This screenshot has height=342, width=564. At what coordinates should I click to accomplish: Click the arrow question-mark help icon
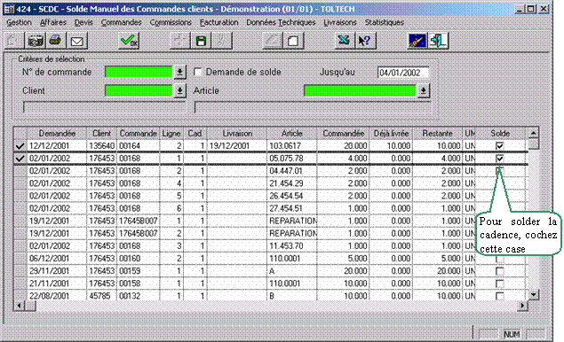click(x=365, y=41)
